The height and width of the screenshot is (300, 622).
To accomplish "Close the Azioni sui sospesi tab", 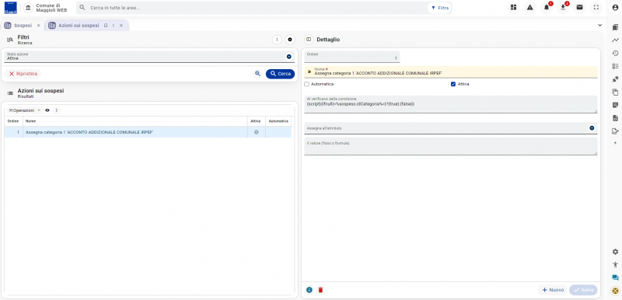I will click(121, 26).
